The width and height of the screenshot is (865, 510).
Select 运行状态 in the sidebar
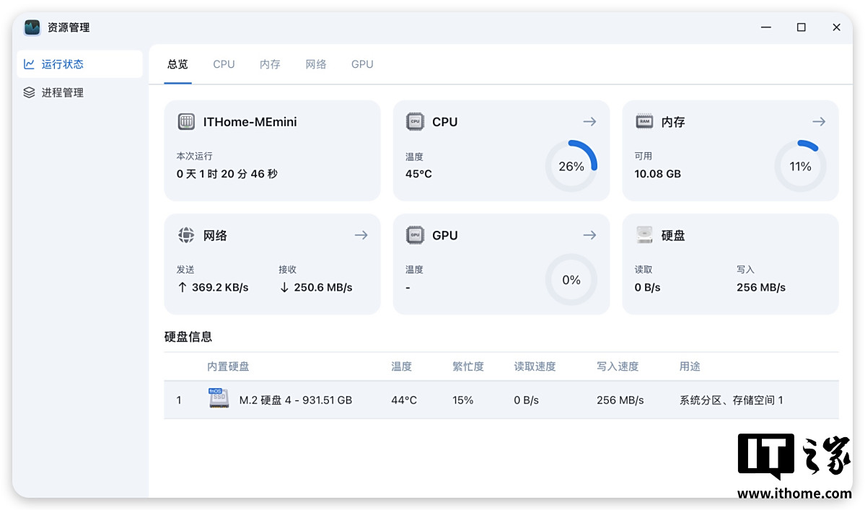[x=62, y=64]
